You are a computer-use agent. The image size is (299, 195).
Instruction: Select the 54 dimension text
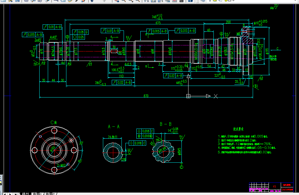[209, 66]
